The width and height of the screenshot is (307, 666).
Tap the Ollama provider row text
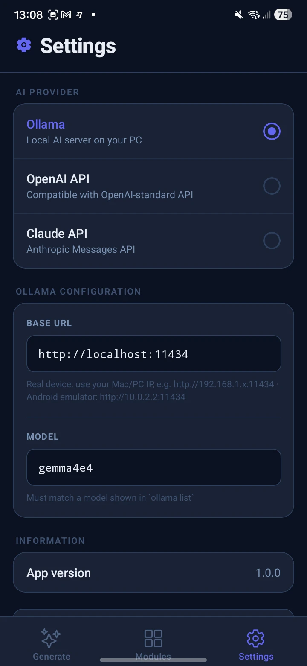tap(84, 131)
